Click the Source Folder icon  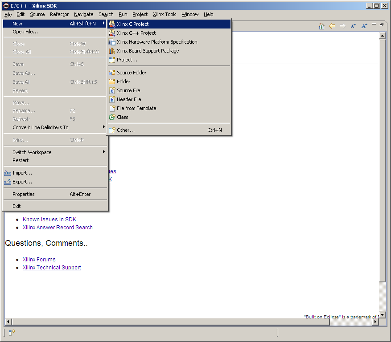tap(112, 73)
